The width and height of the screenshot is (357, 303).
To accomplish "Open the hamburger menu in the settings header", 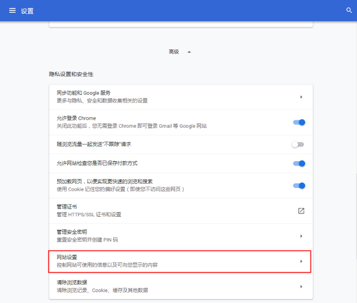I will pos(12,10).
